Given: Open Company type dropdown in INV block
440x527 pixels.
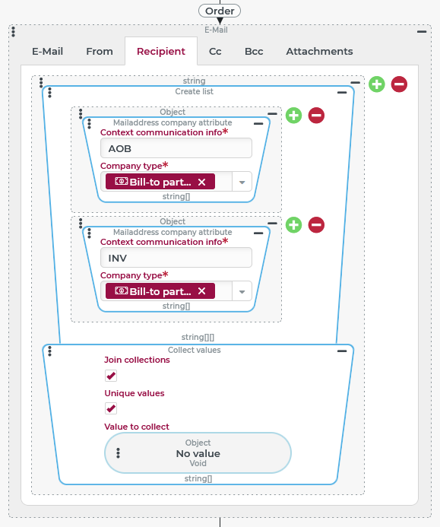Looking at the screenshot, I should [242, 292].
